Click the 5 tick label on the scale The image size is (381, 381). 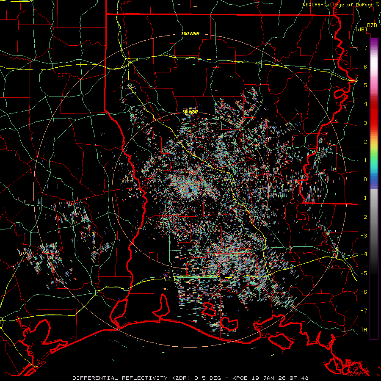coord(365,85)
